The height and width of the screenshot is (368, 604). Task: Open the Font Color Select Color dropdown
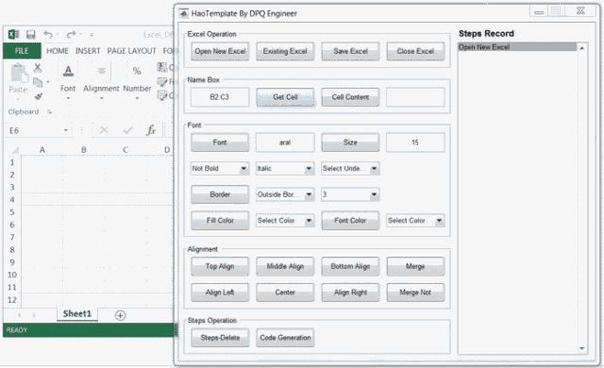(415, 221)
